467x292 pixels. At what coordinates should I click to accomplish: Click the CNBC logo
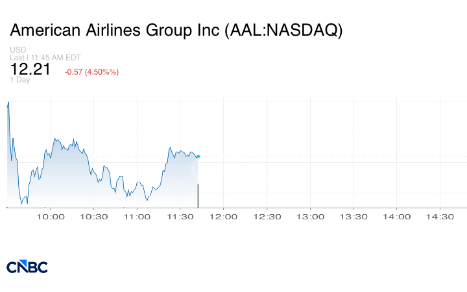(27, 267)
